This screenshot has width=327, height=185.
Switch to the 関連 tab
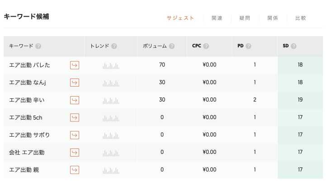[x=217, y=18]
